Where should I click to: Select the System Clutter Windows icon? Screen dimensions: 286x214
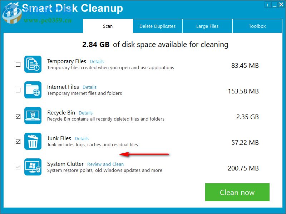tap(33, 167)
